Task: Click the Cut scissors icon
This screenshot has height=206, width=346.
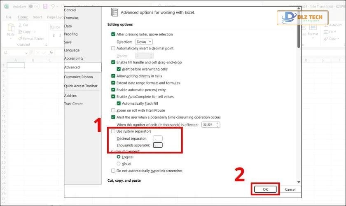Action: click(21, 25)
